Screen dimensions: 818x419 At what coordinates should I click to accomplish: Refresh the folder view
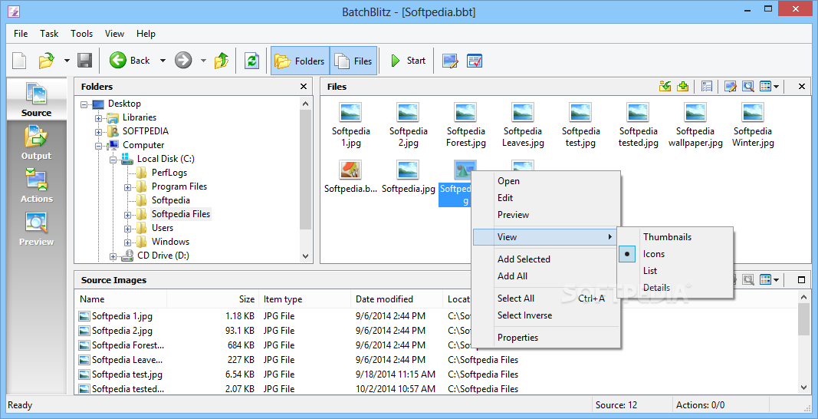tap(251, 61)
